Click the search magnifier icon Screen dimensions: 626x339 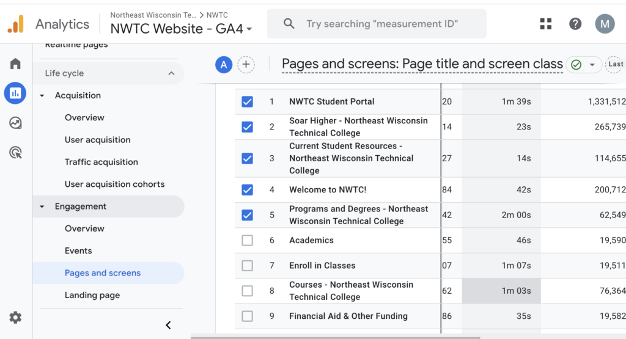pos(289,24)
